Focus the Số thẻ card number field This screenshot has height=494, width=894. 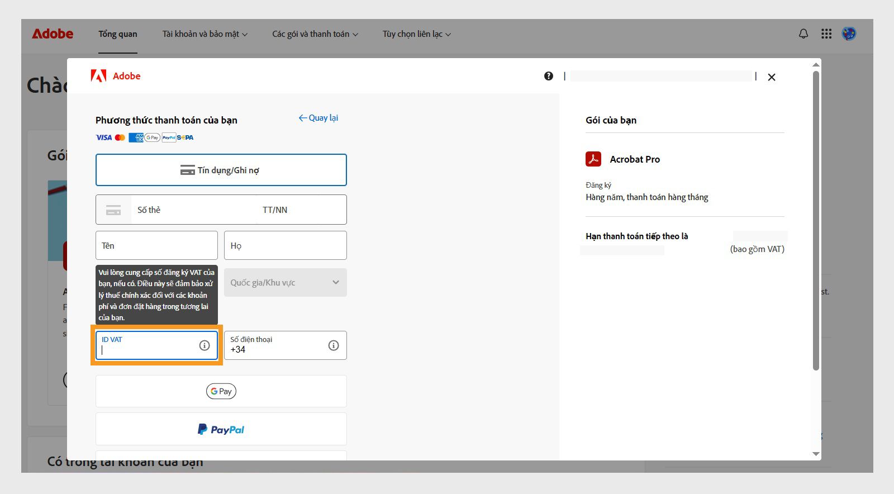click(193, 210)
